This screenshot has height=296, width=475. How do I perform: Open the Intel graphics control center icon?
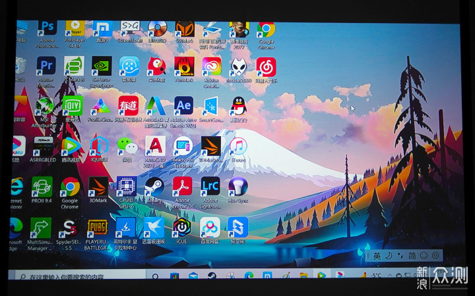tap(125, 228)
